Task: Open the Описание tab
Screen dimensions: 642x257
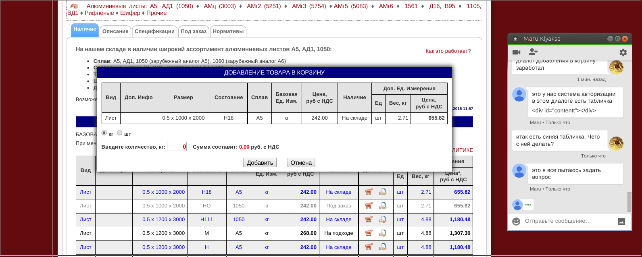Action: 115,31
